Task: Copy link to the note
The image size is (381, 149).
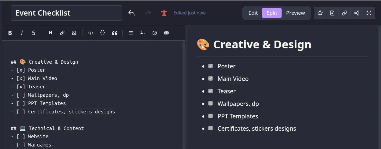Action: [344, 13]
